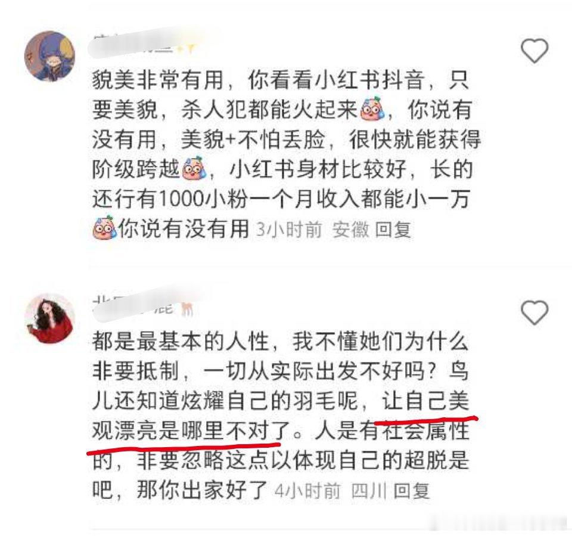Select the 4小时前 timestamp
Image resolution: width=572 pixels, height=536 pixels.
coord(307,491)
